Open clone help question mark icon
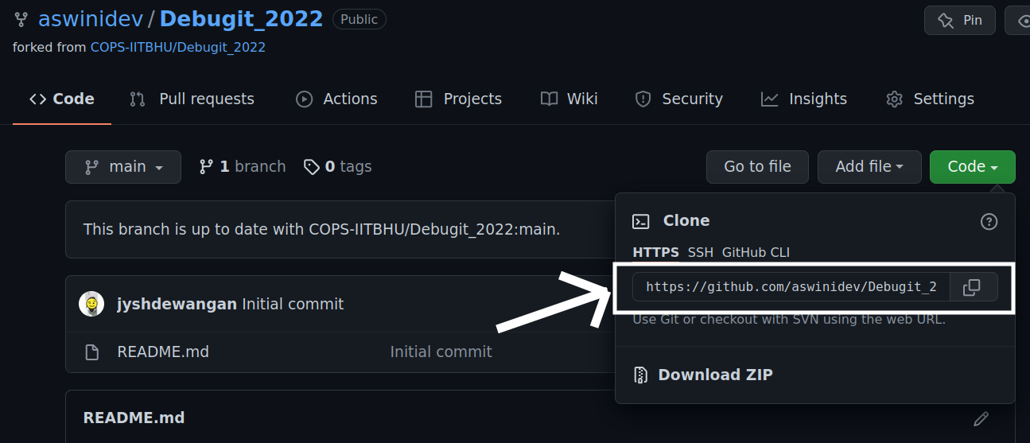 tap(989, 222)
